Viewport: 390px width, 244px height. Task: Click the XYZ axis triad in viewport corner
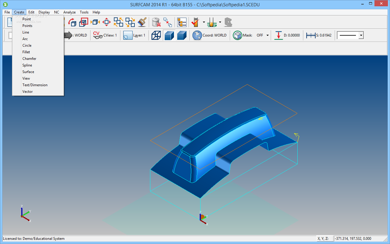[x=25, y=213]
